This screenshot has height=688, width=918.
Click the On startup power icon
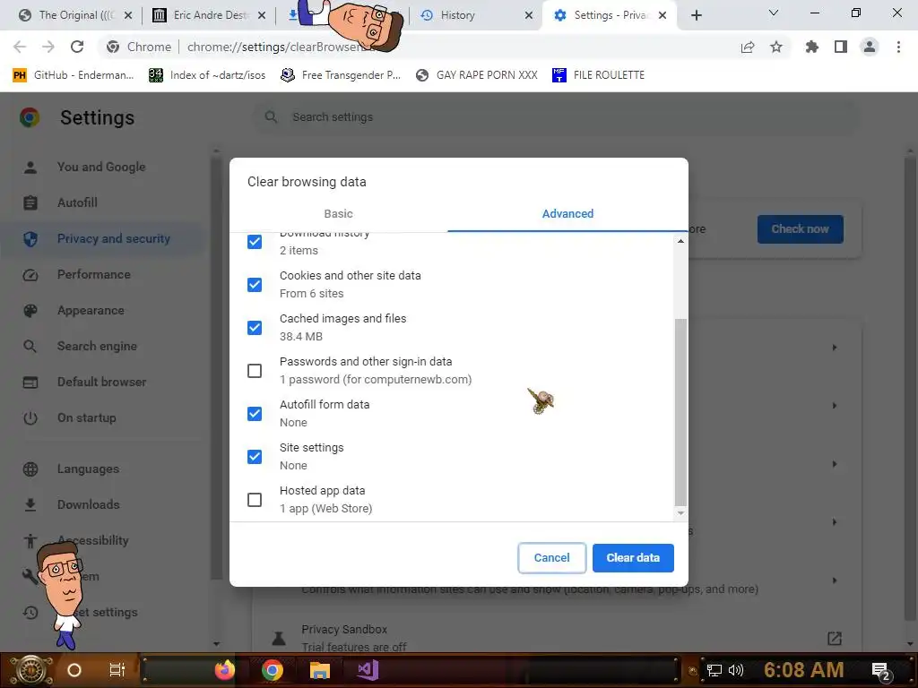[30, 417]
